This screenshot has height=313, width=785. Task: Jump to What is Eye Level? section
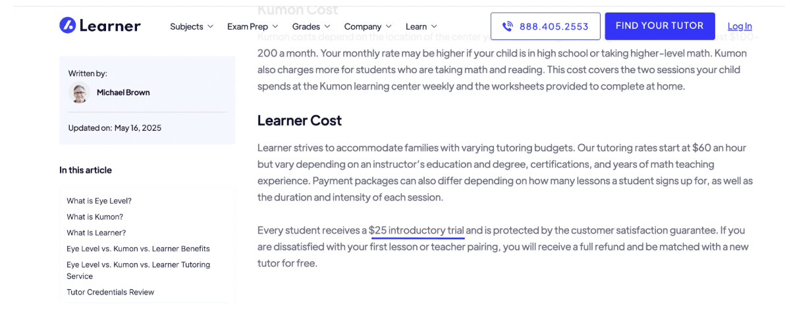[99, 201]
